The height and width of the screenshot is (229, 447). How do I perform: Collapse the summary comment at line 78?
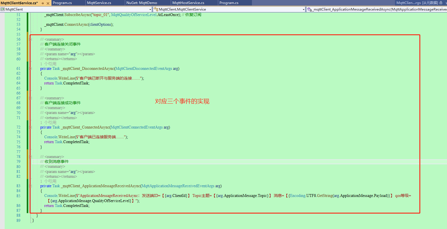30,157
